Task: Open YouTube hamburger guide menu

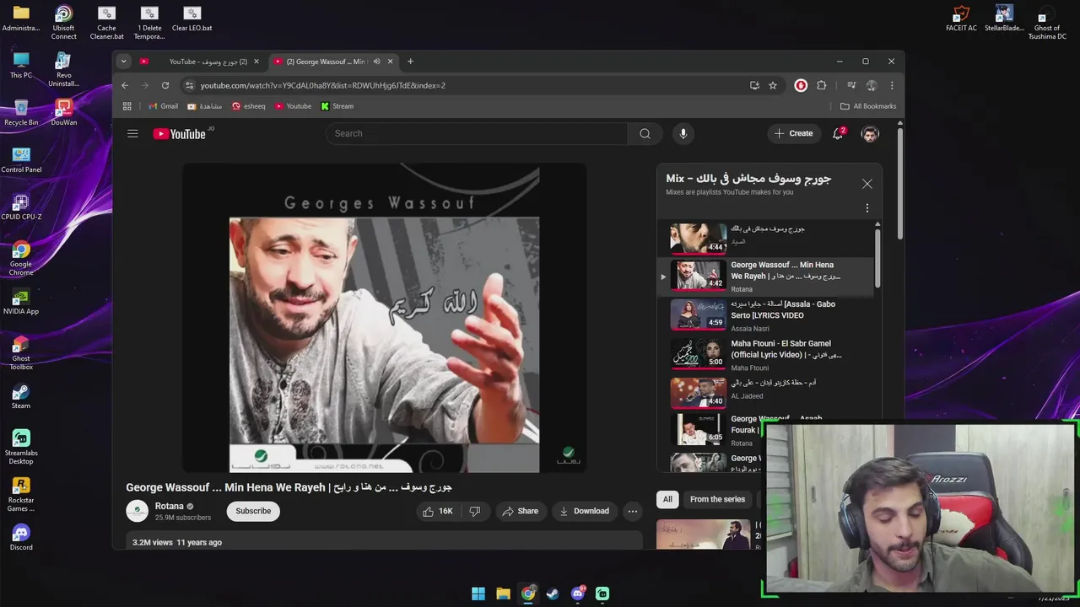Action: pos(132,133)
